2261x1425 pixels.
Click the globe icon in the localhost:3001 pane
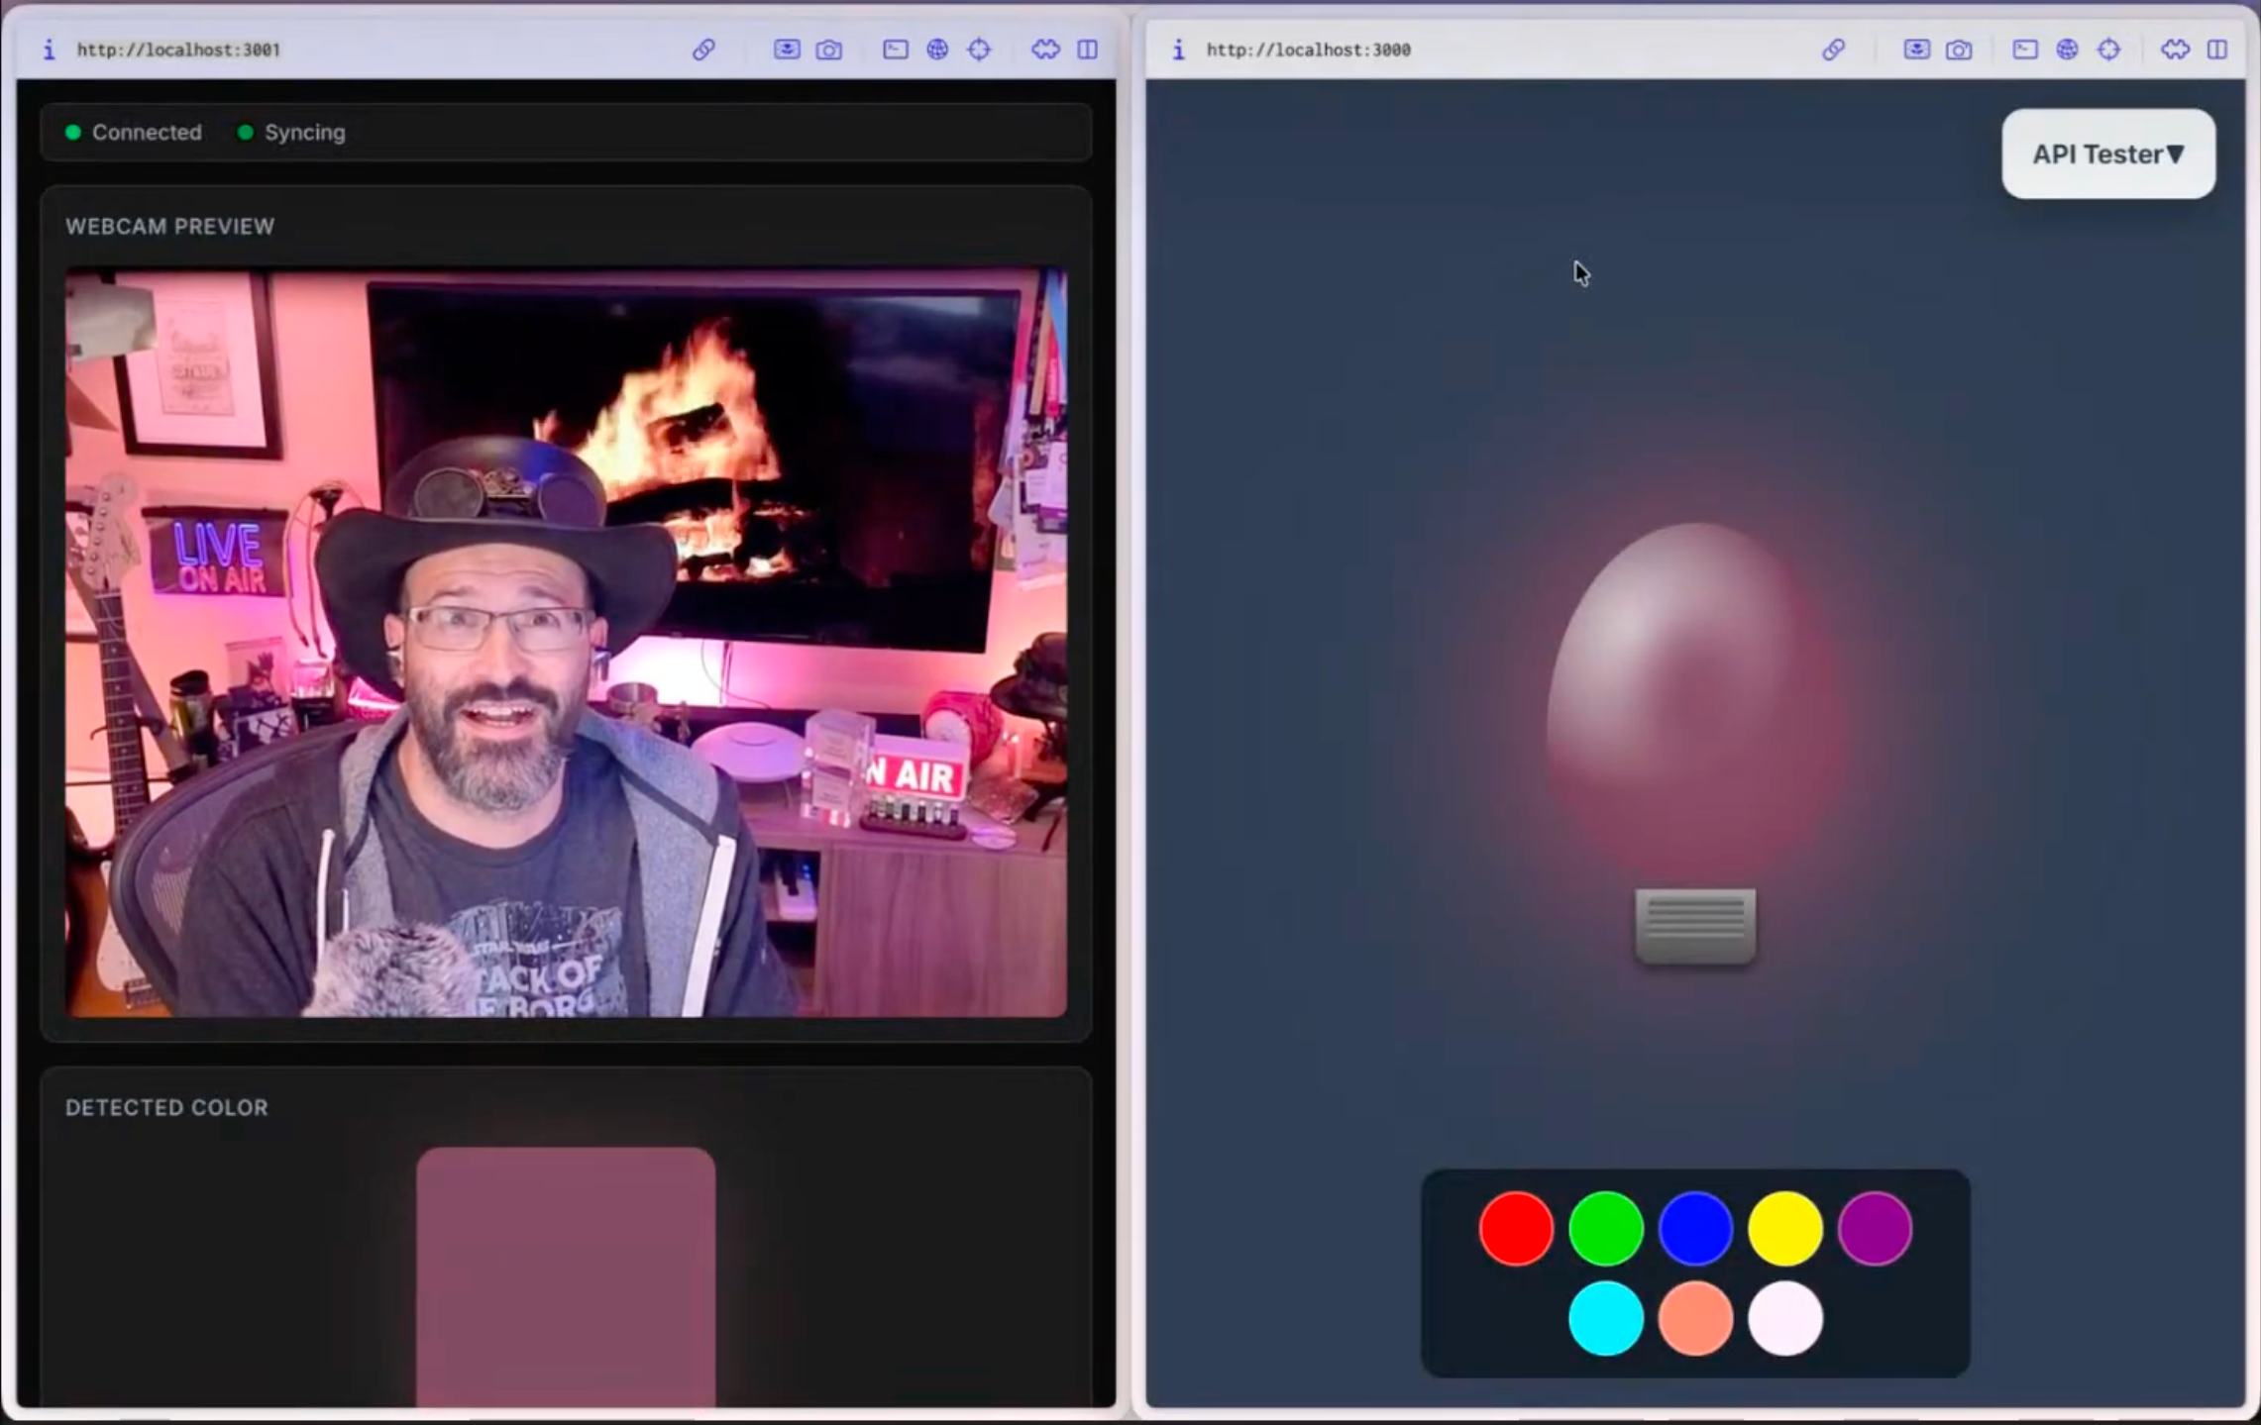point(937,50)
